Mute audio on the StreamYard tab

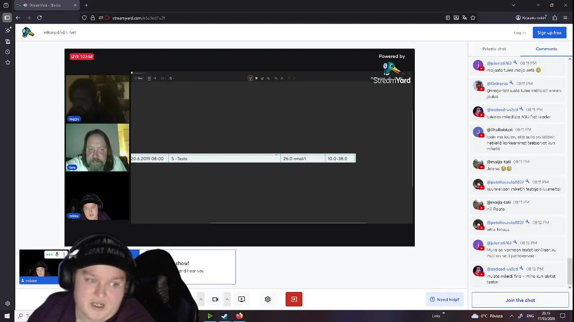tap(25, 5)
